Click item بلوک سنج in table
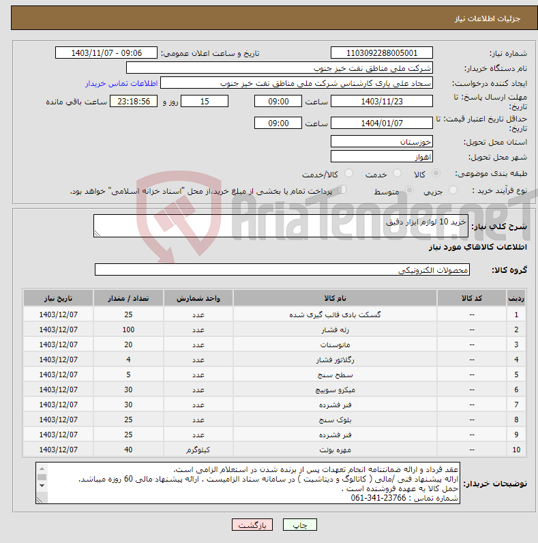This screenshot has height=543, width=538. click(335, 420)
